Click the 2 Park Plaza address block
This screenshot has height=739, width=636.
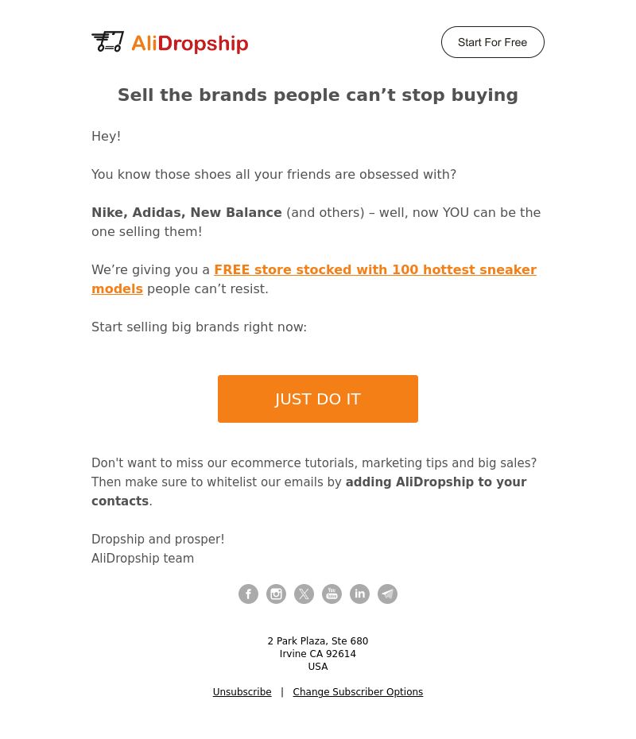tap(318, 654)
